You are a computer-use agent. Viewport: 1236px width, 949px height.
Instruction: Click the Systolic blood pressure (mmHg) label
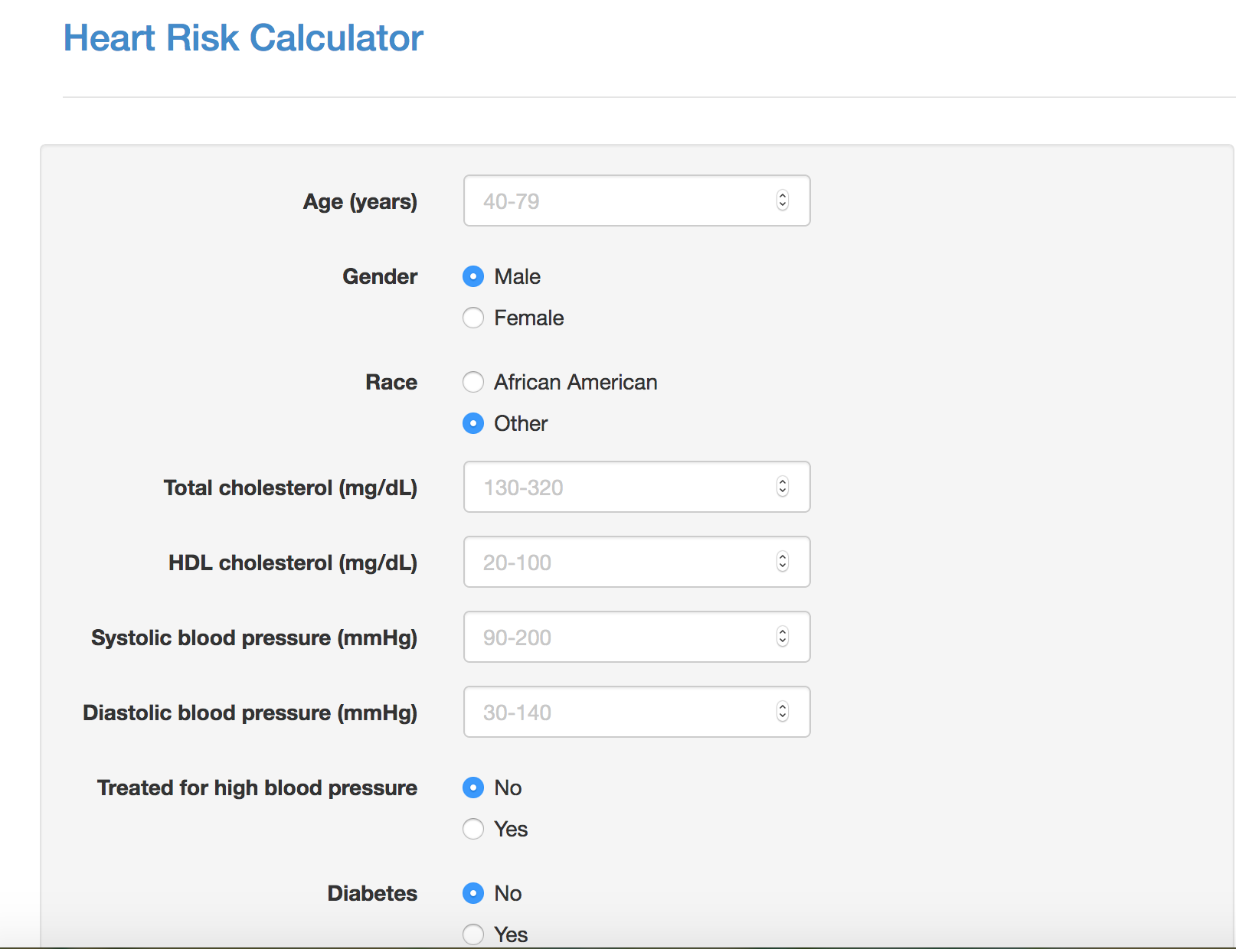(x=254, y=638)
